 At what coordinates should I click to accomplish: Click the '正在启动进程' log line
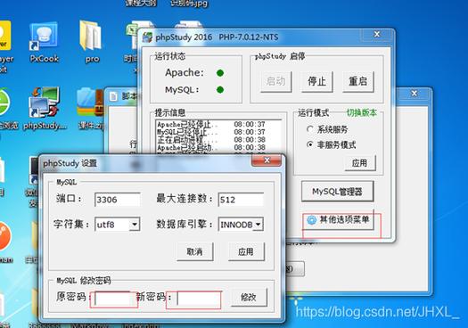point(211,140)
